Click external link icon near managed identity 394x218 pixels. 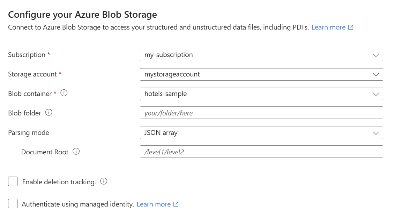point(176,204)
